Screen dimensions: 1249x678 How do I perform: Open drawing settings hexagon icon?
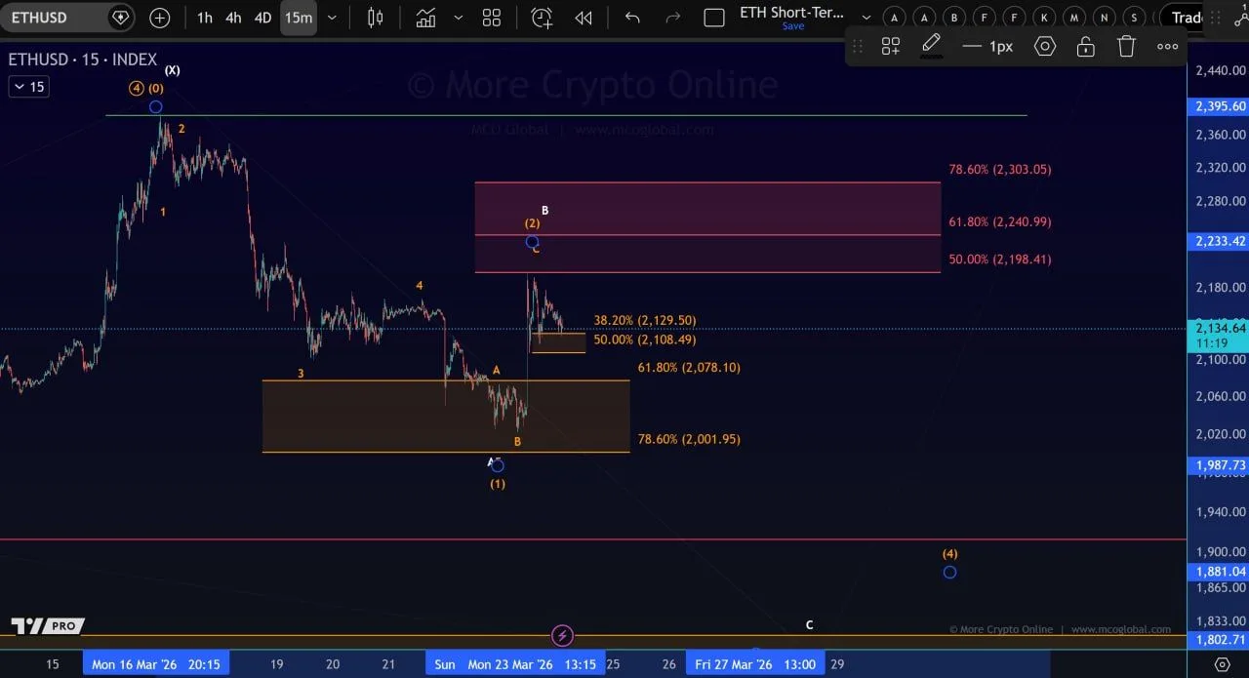click(x=1045, y=46)
